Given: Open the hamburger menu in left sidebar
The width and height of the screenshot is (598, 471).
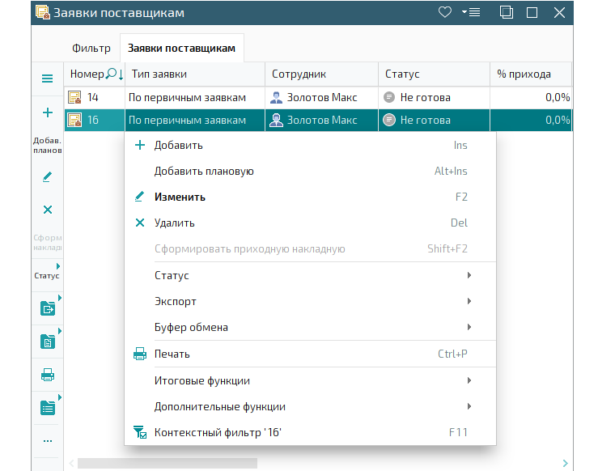Looking at the screenshot, I should click(x=47, y=79).
